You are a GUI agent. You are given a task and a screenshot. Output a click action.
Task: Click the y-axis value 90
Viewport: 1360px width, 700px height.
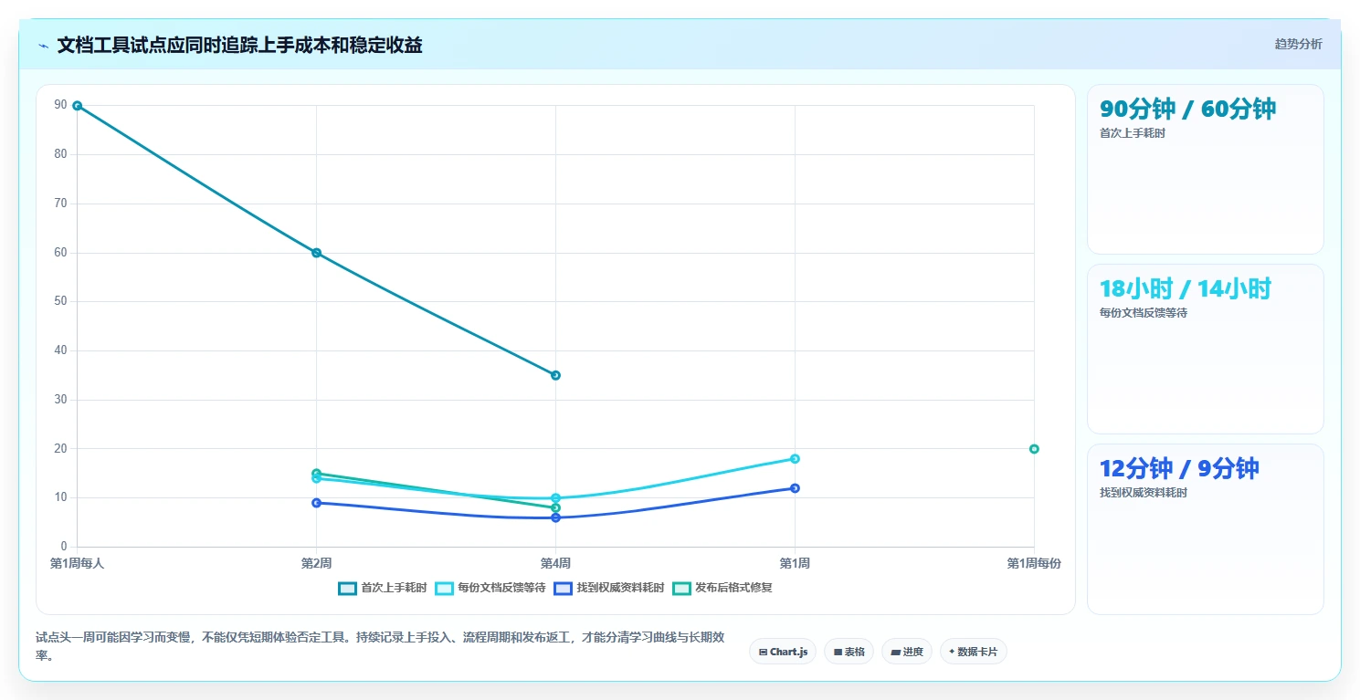61,105
